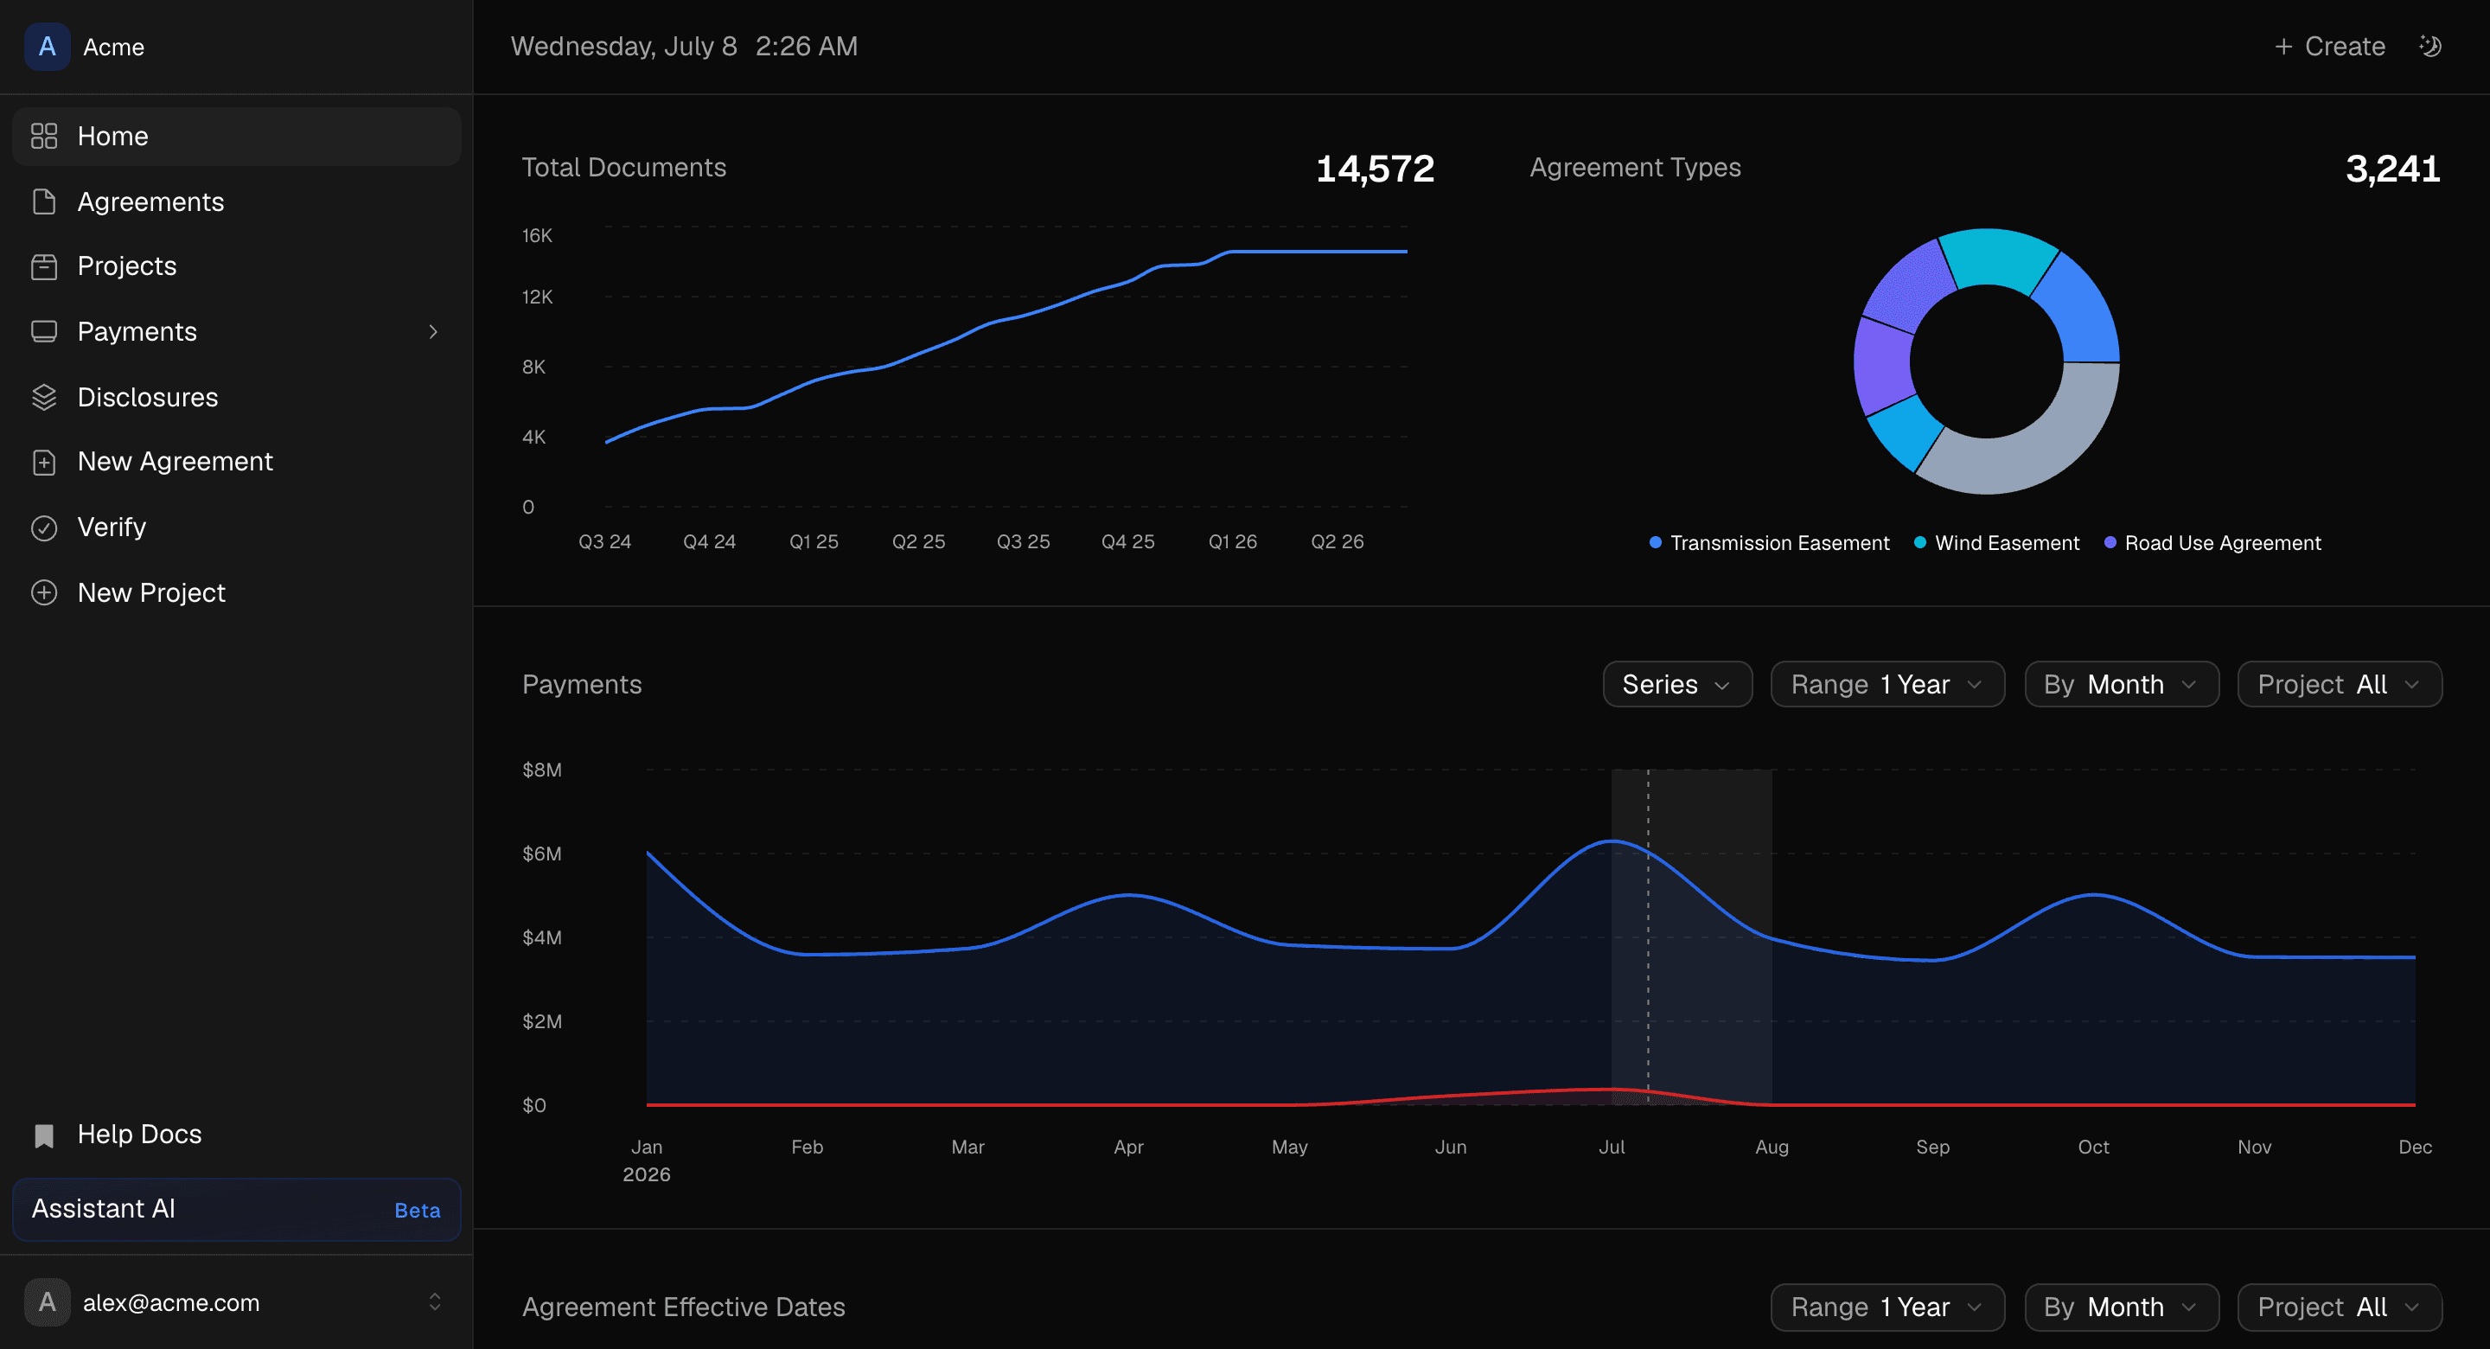
Task: Click the theme moon icon in header
Action: point(2430,47)
